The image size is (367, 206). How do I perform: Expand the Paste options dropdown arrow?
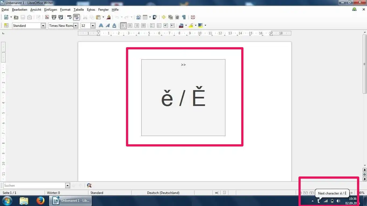pos(103,17)
